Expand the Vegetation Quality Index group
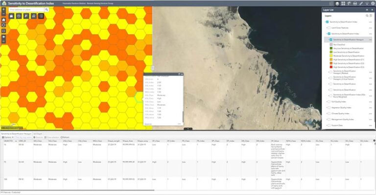This screenshot has width=376, height=195. pos(327,108)
